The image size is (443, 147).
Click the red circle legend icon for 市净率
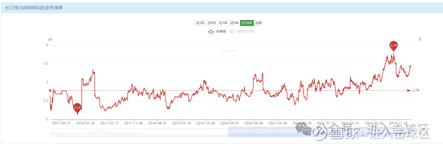211,32
